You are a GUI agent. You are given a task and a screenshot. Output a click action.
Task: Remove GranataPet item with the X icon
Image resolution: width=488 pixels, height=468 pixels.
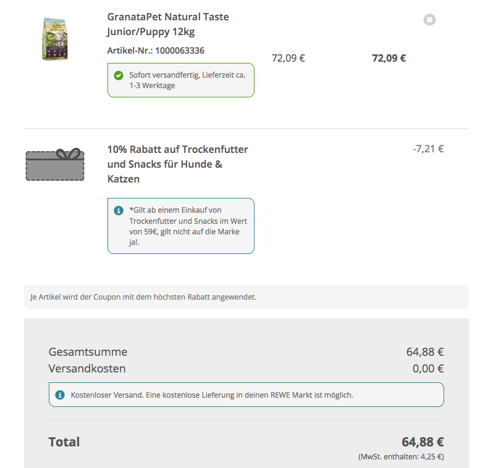[429, 20]
